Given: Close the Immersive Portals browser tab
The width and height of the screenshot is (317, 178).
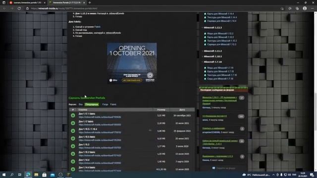Looking at the screenshot, I should click(x=84, y=2).
